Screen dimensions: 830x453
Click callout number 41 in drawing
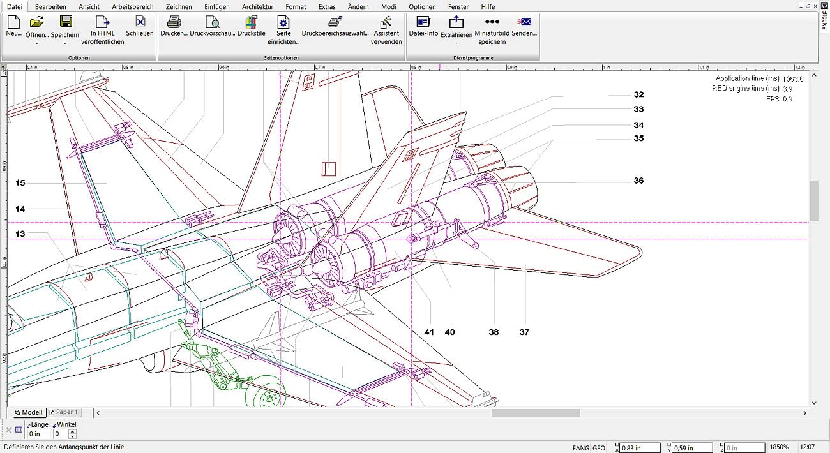coord(429,332)
